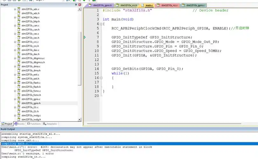
Task: Click the stm32f10x_fsmc.h file icon
Action: pyautogui.click(x=19, y=95)
